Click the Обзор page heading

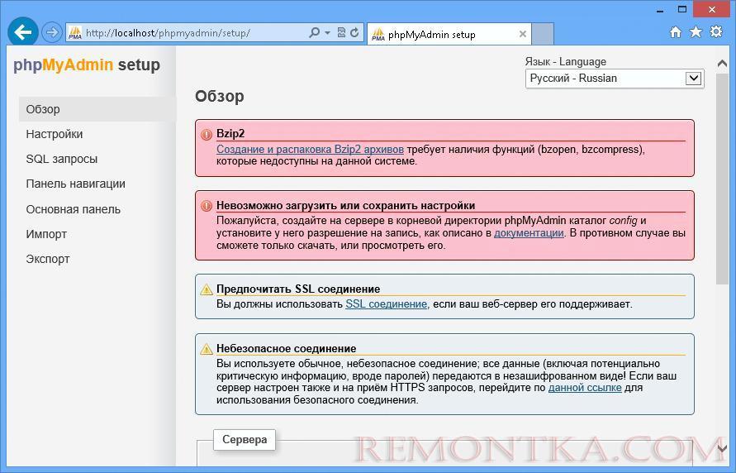(220, 96)
